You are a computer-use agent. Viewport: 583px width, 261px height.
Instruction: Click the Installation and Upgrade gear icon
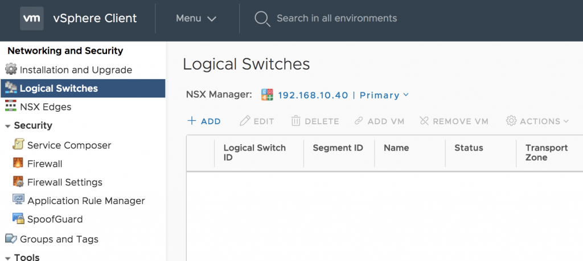[x=11, y=70]
